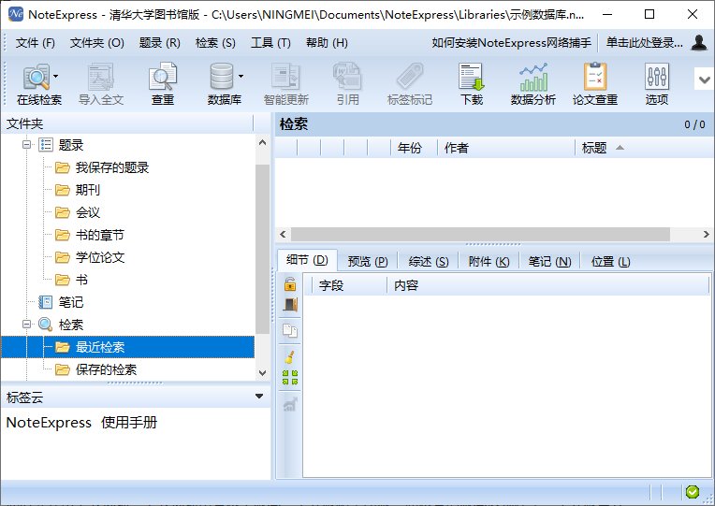Viewport: 715px width, 506px height.
Task: Toggle the lock edit icon
Action: point(290,284)
